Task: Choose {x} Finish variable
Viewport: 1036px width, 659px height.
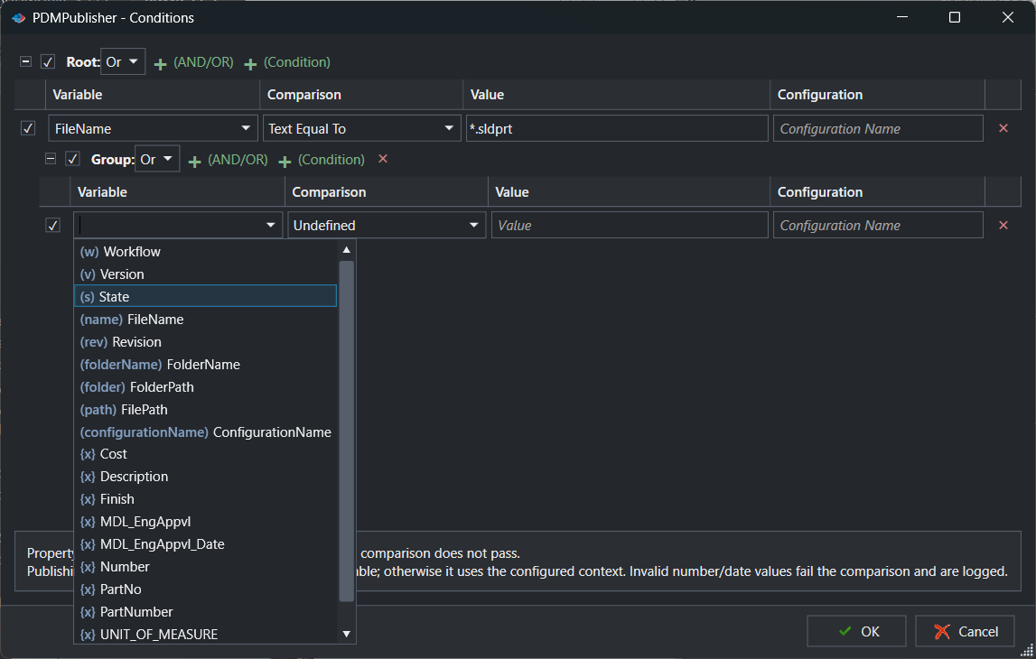Action: (x=205, y=499)
